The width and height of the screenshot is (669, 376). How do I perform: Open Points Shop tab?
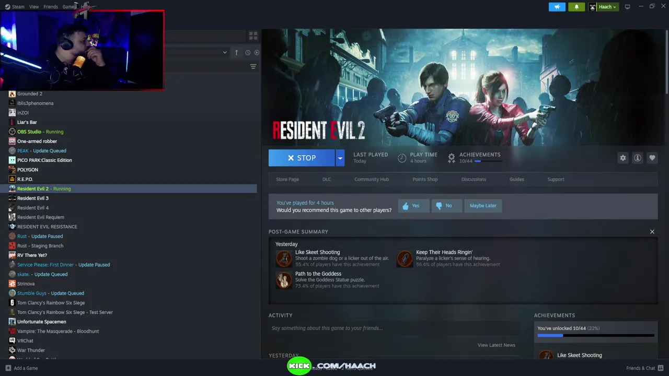(x=425, y=179)
